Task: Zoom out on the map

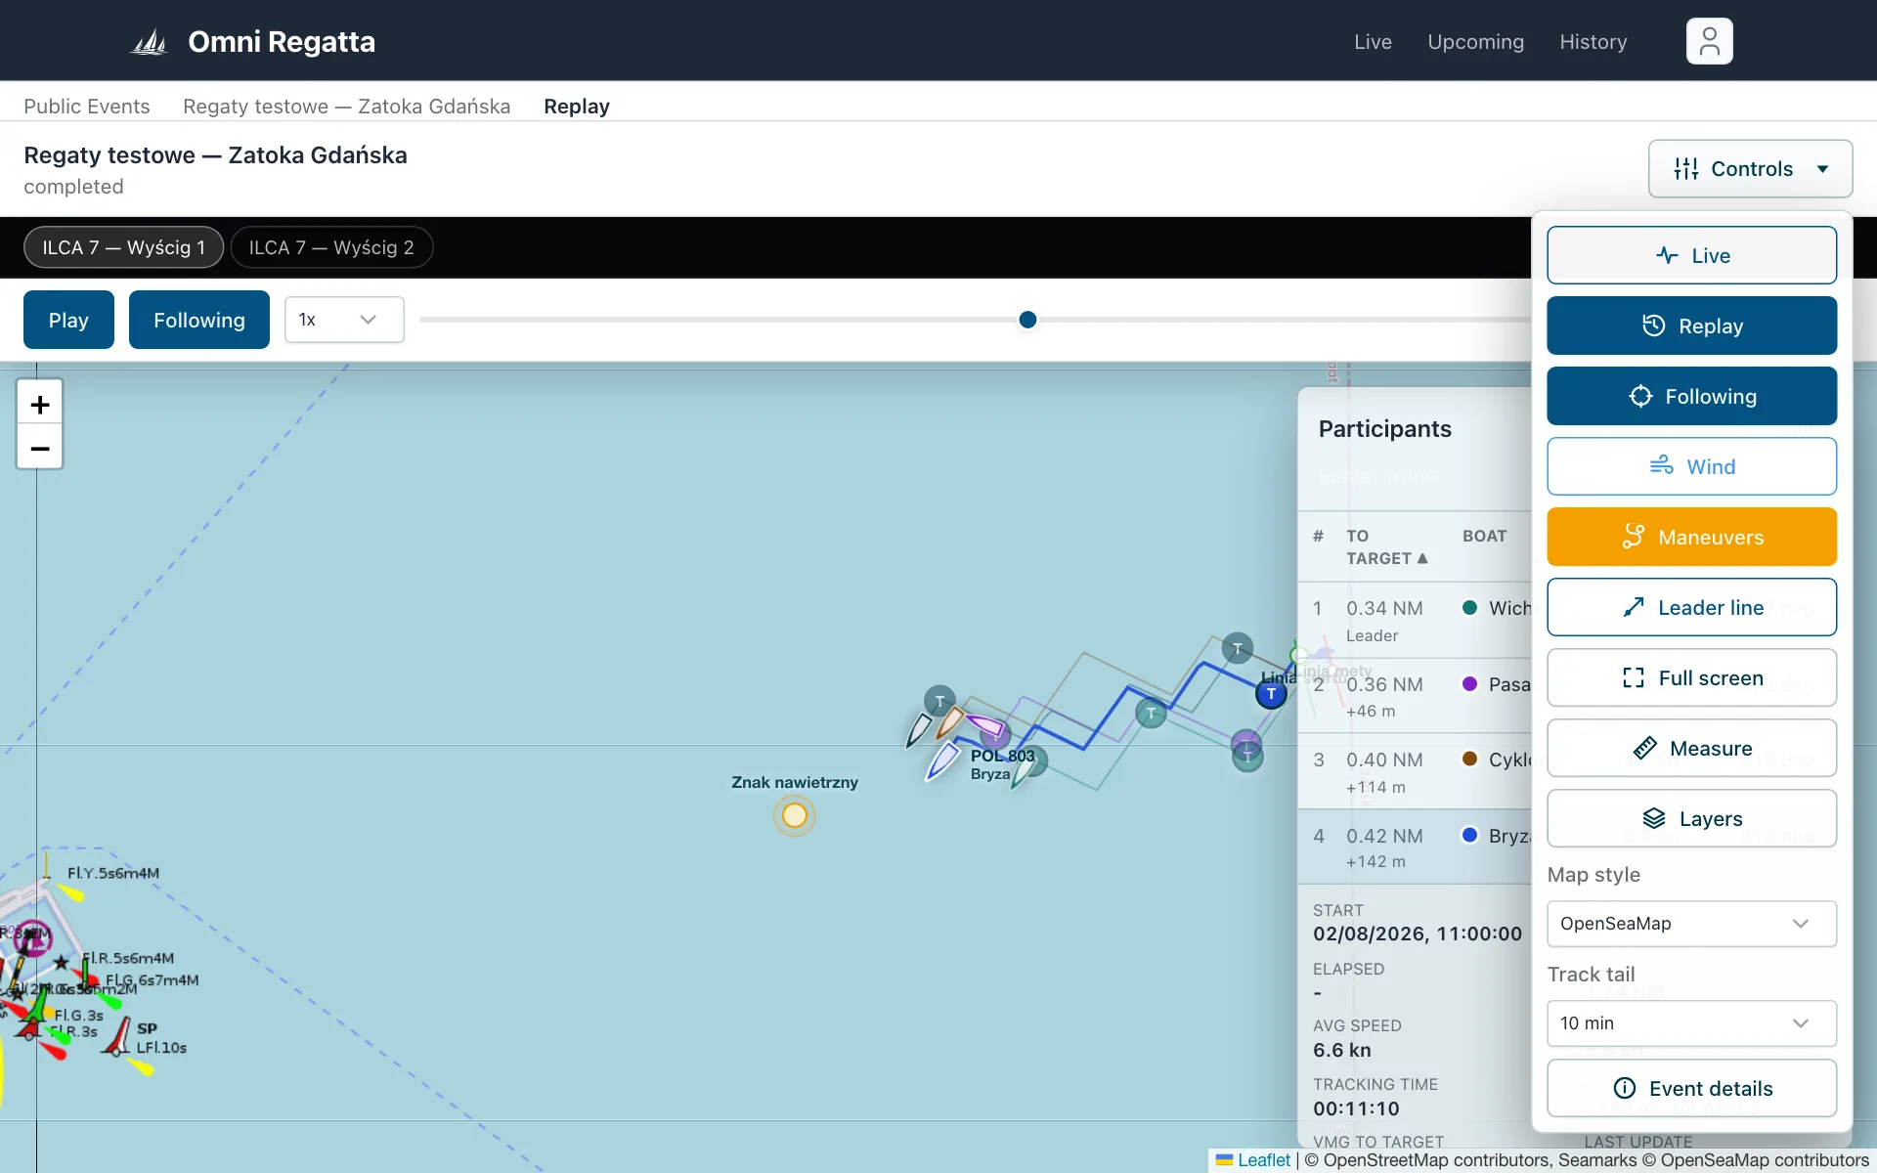Action: (40, 448)
